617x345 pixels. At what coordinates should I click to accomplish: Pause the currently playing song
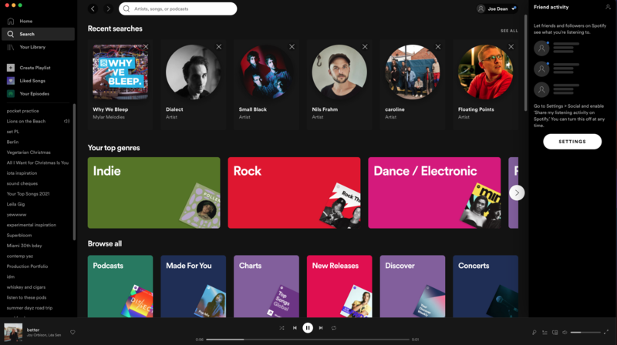tap(308, 328)
